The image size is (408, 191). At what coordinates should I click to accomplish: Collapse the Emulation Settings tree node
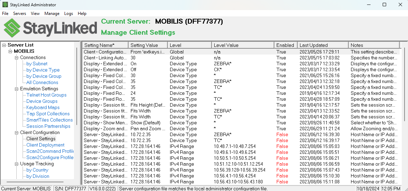pyautogui.click(x=16, y=89)
